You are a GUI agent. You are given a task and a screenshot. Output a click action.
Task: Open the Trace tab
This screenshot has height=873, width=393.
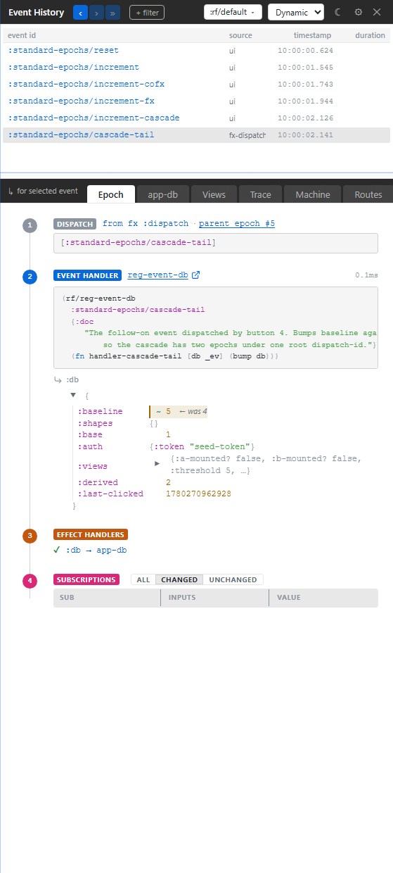click(x=261, y=195)
